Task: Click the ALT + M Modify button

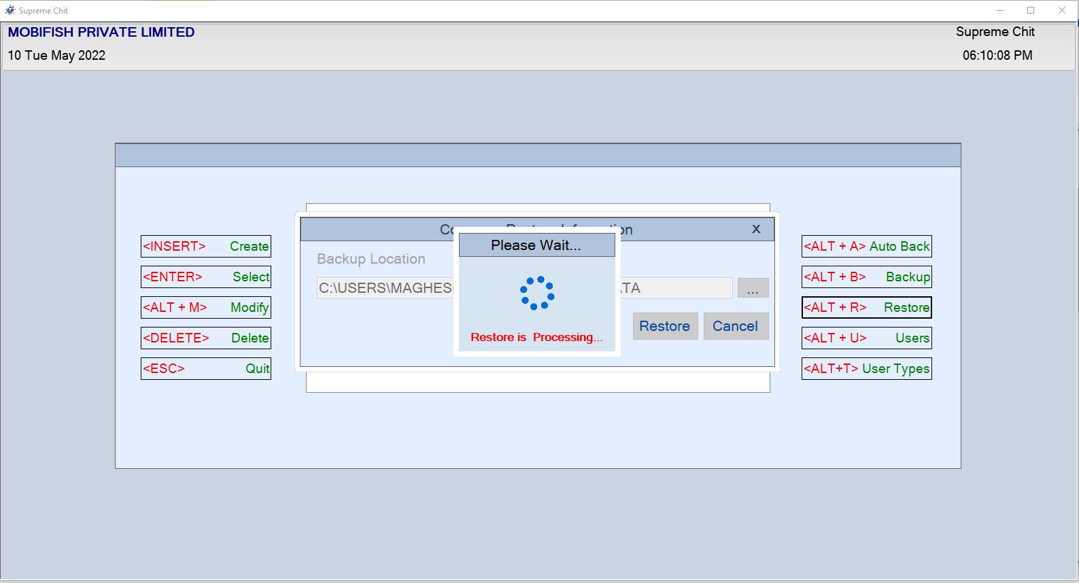Action: [206, 307]
